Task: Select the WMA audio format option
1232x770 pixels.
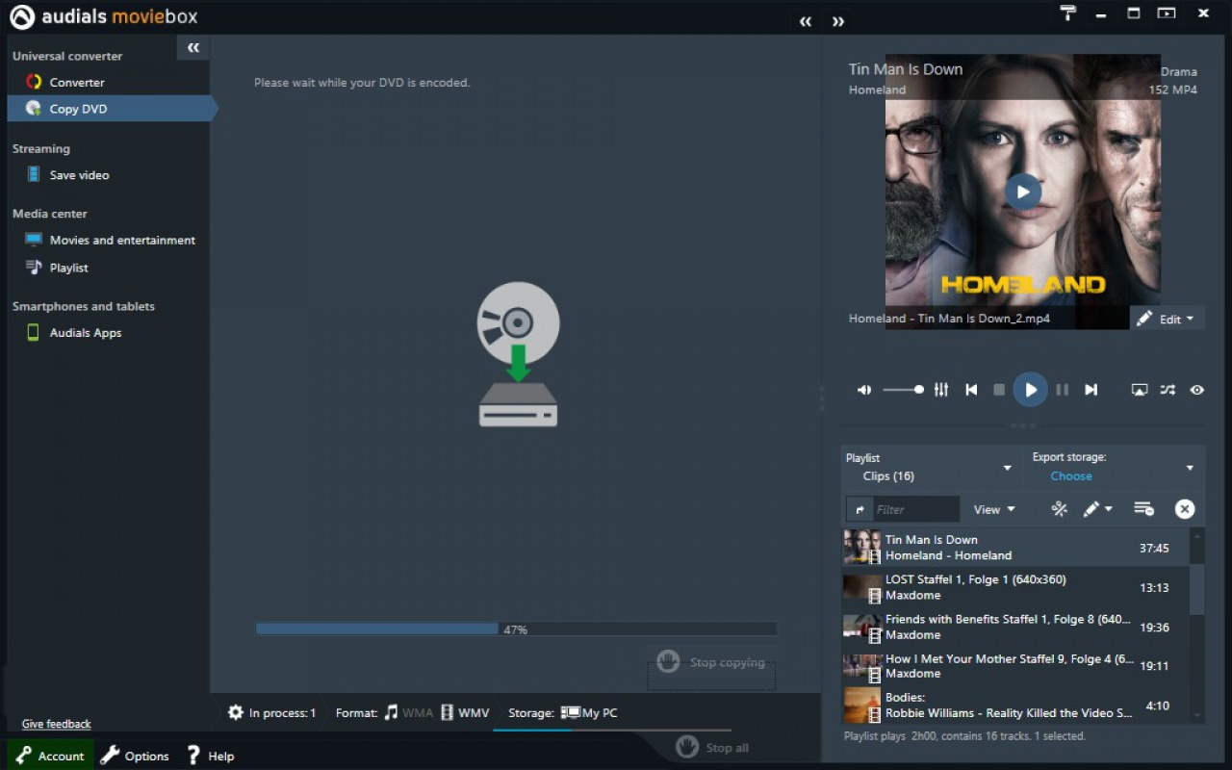Action: pos(408,713)
